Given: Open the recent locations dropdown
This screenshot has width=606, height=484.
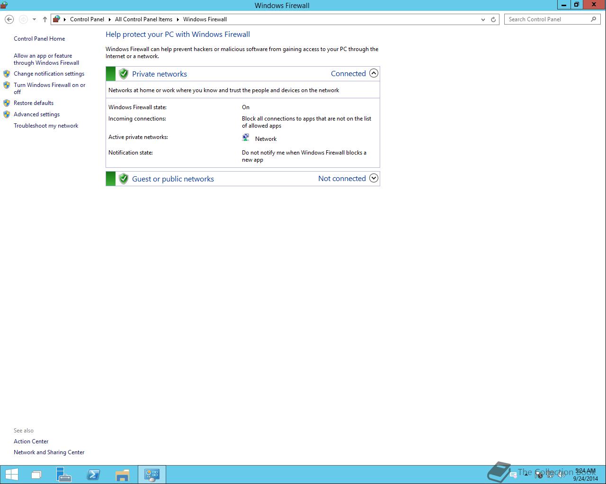Looking at the screenshot, I should (34, 19).
